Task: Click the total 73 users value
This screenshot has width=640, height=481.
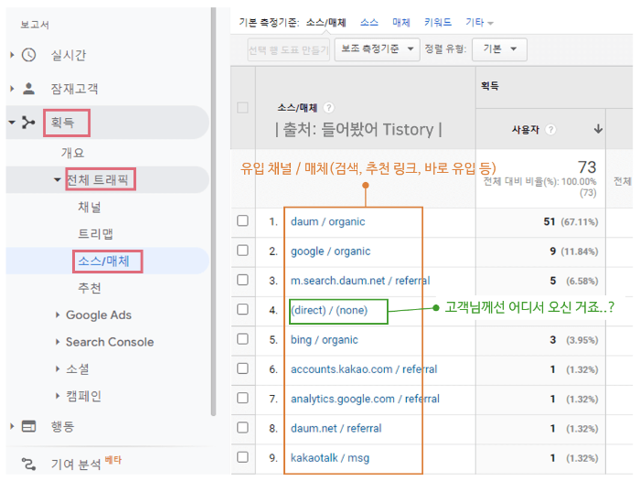Action: point(587,167)
